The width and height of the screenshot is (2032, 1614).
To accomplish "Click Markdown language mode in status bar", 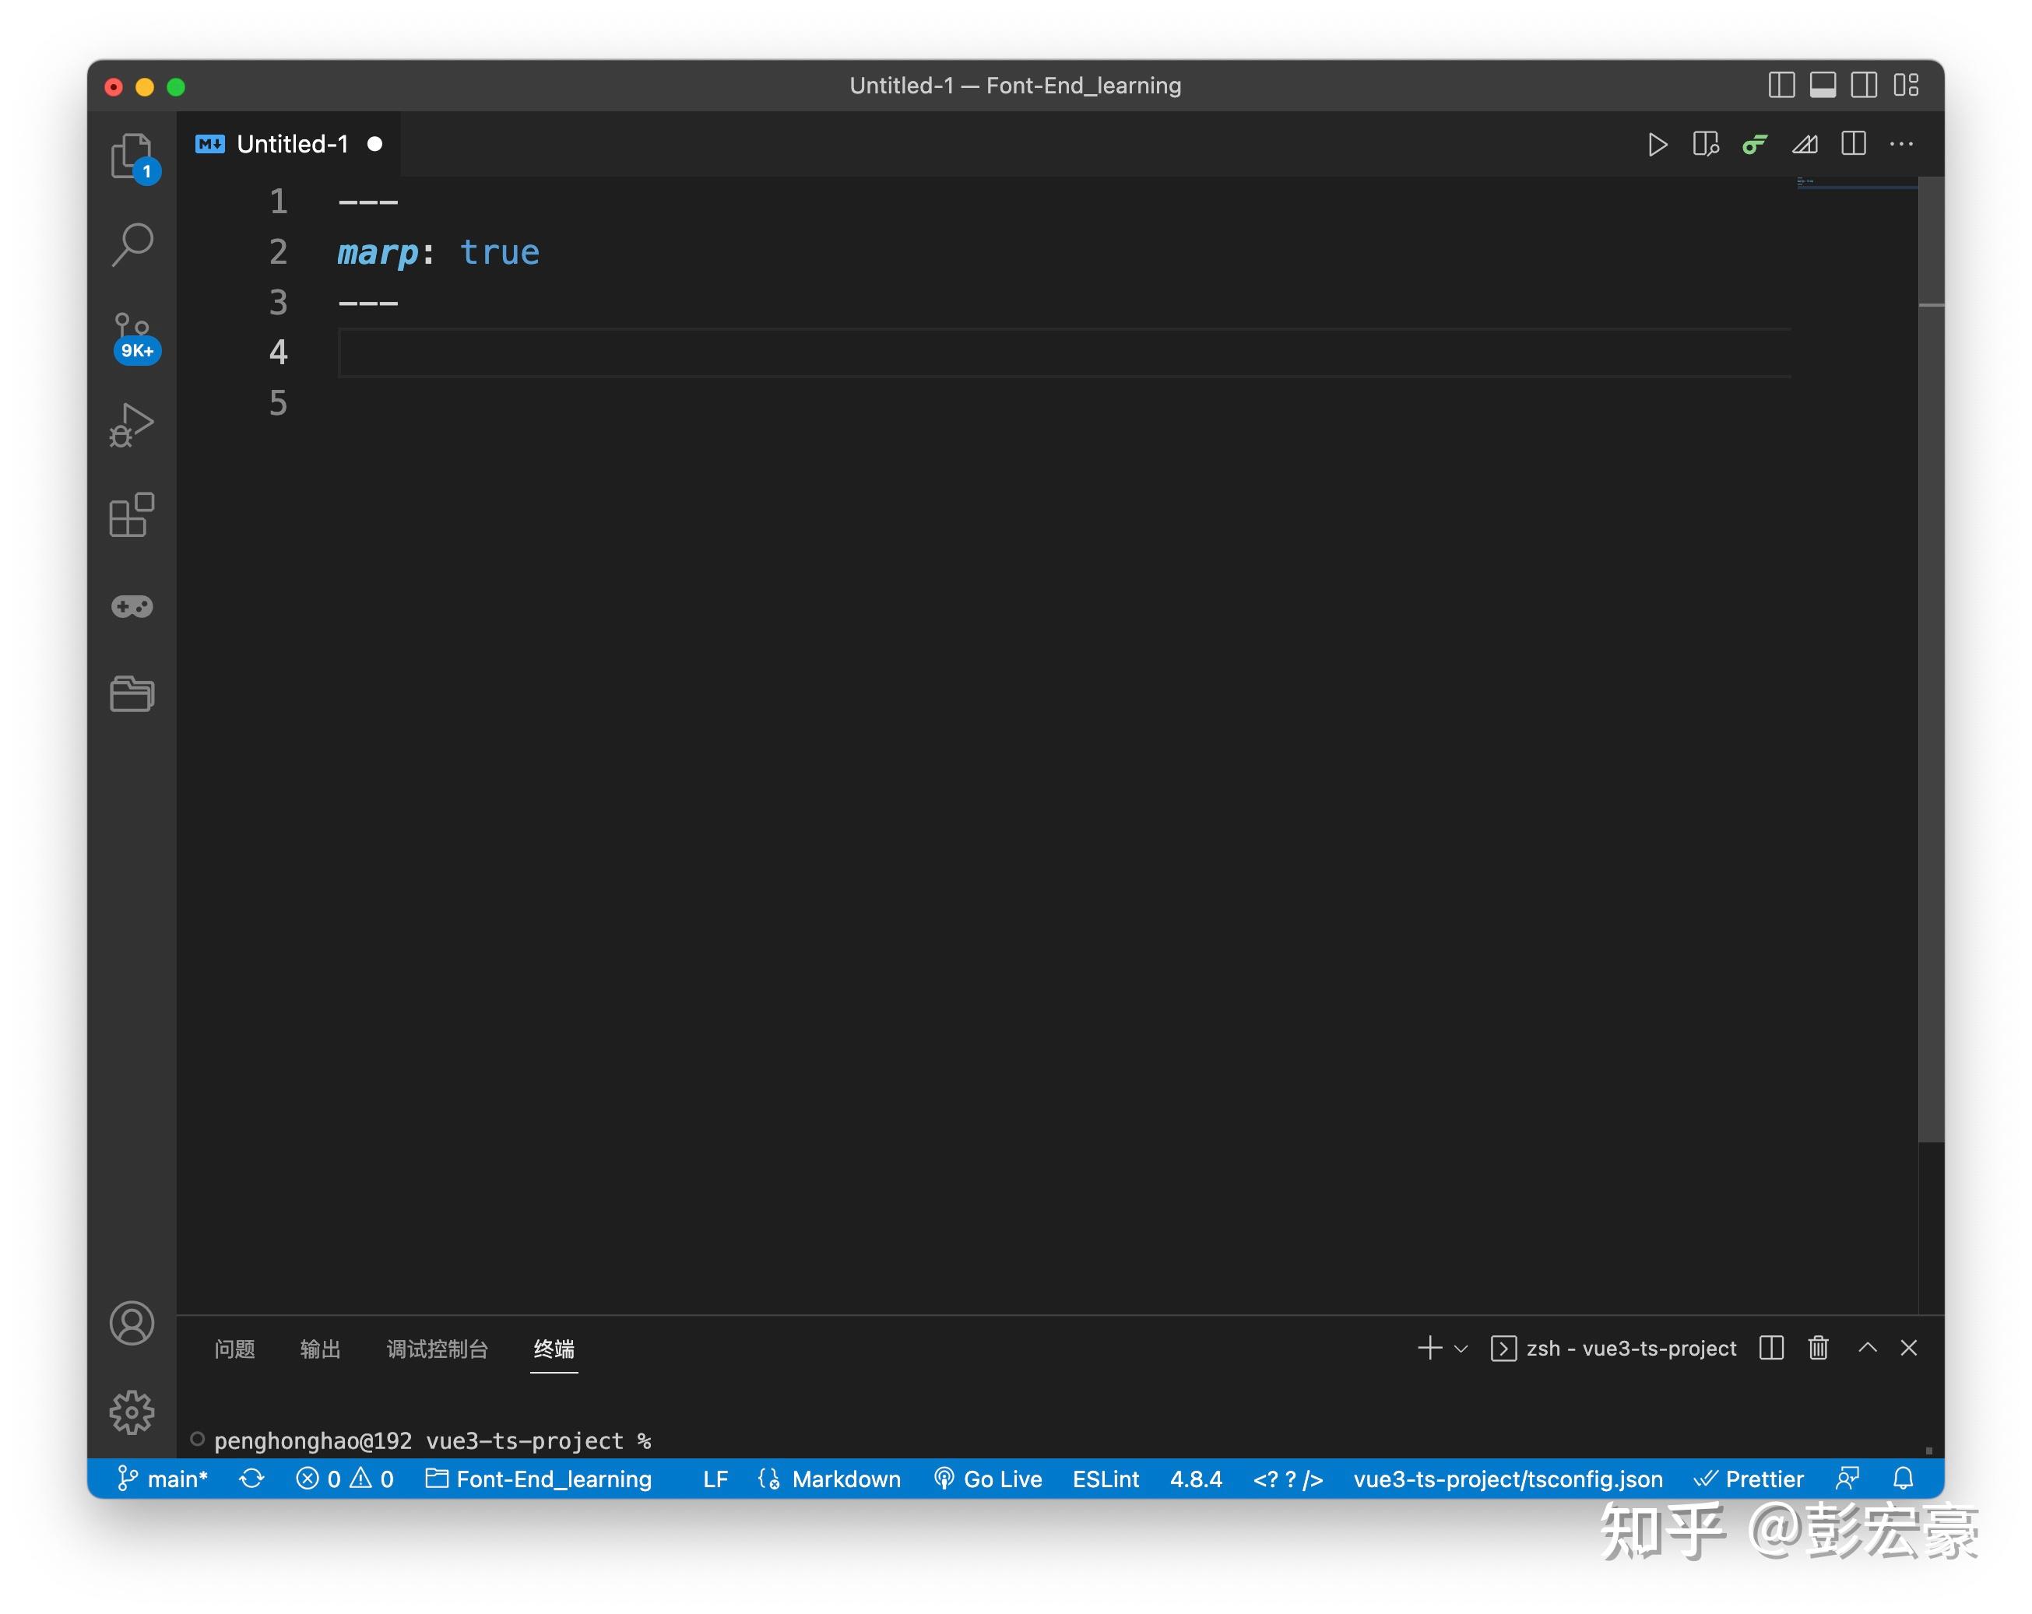I will [845, 1479].
